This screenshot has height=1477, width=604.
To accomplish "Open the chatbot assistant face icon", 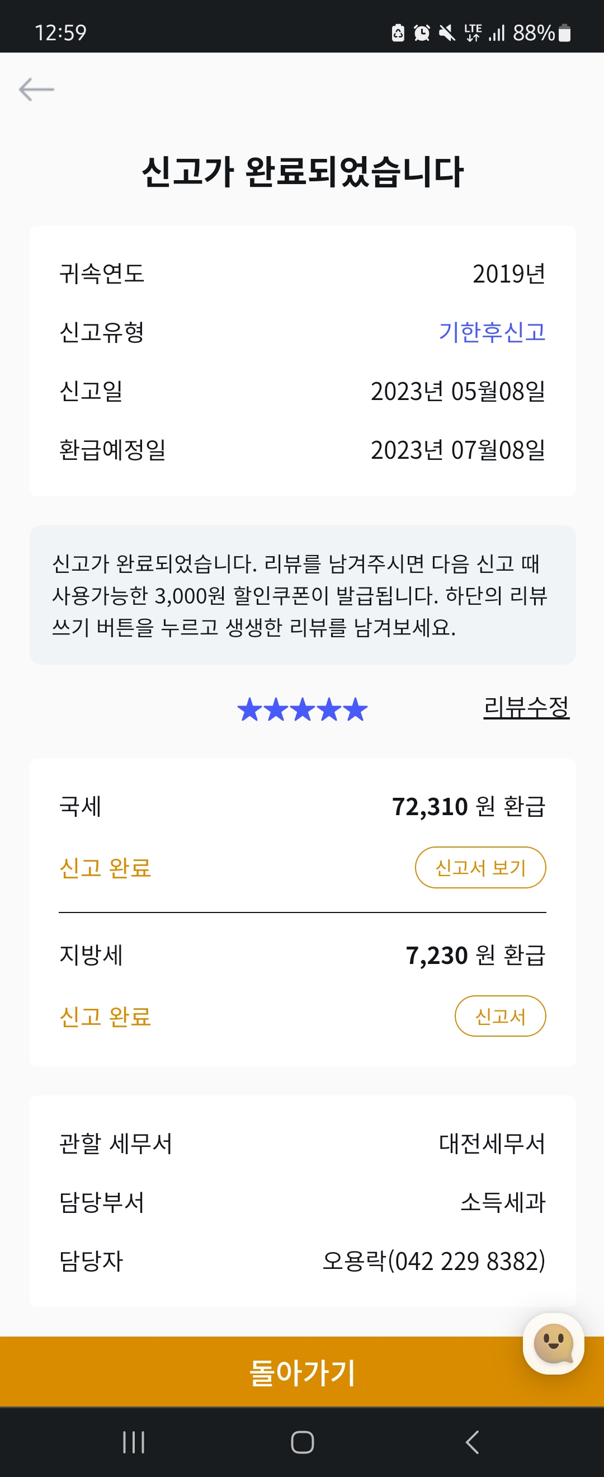I will coord(553,1343).
